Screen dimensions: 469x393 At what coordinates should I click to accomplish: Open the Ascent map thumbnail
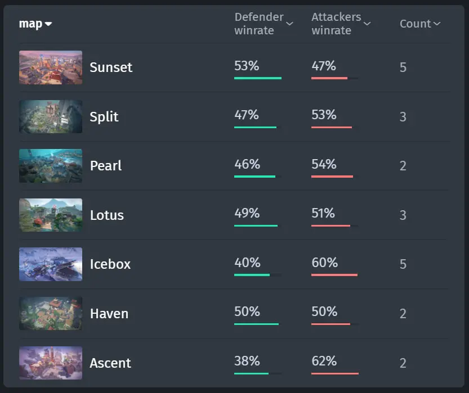coord(51,363)
